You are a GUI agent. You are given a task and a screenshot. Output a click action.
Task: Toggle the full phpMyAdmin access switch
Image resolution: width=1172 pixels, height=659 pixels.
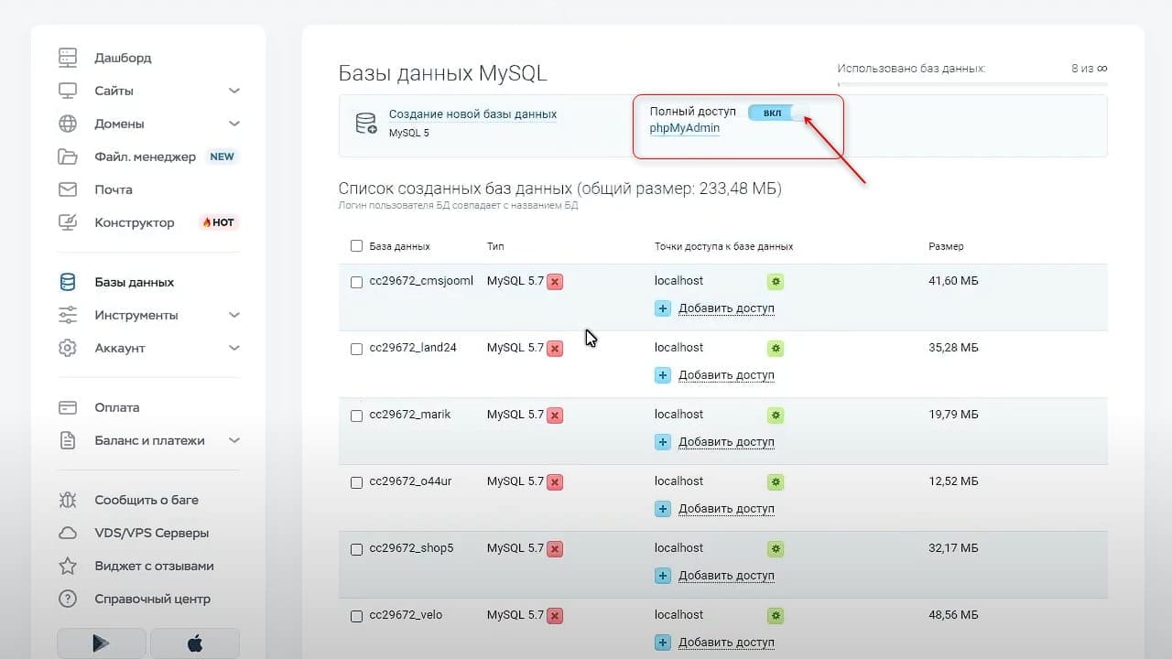point(779,113)
